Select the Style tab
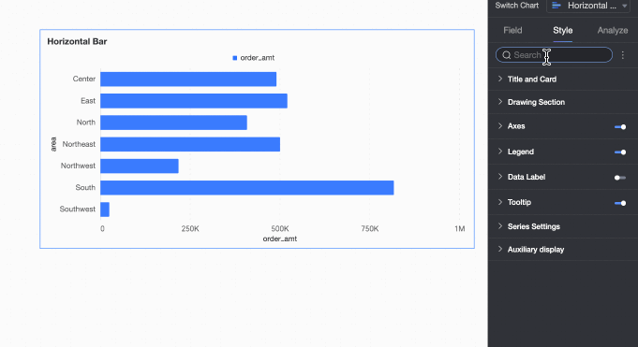Screen dimensions: 638x347 pos(563,31)
